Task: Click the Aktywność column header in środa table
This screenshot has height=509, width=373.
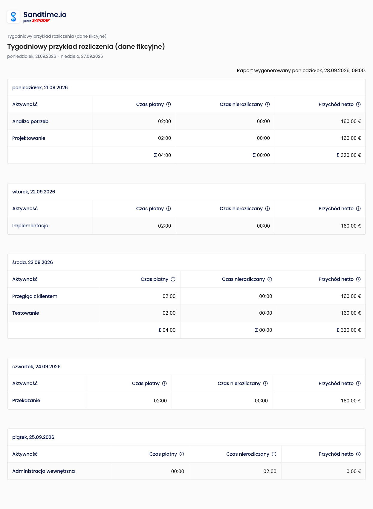Action: (25, 279)
